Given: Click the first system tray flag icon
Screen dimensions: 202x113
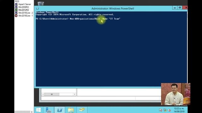Looking at the screenshot, I should (161, 110).
